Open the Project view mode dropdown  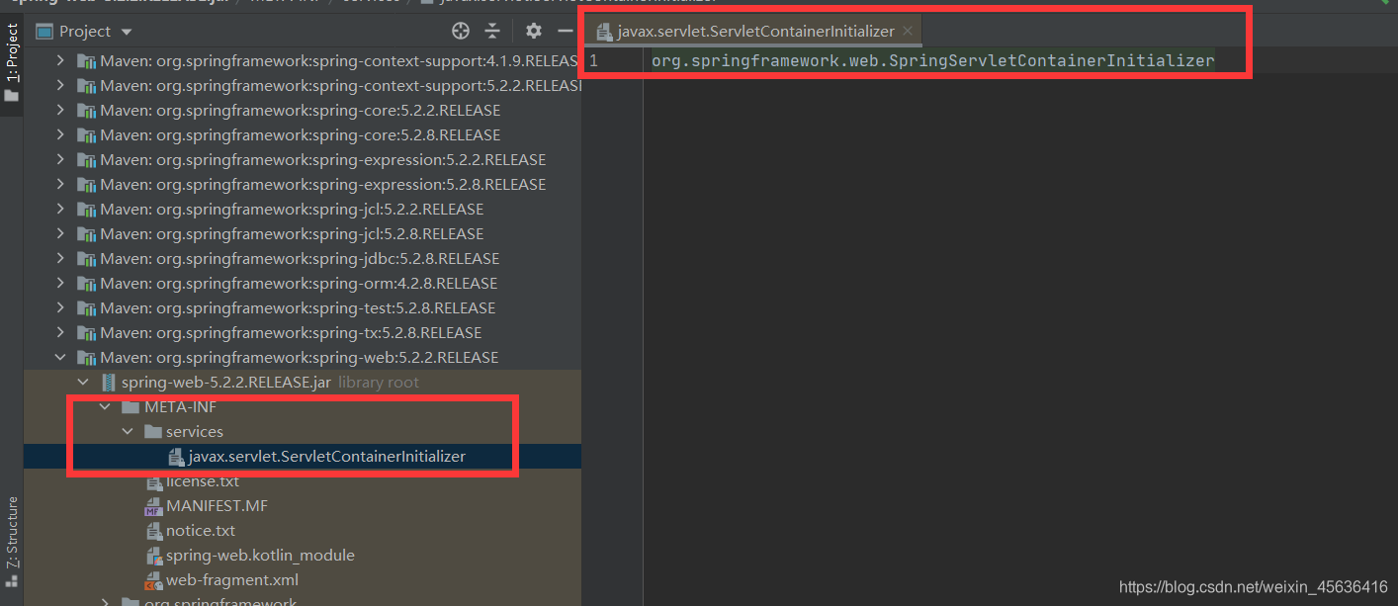(125, 31)
